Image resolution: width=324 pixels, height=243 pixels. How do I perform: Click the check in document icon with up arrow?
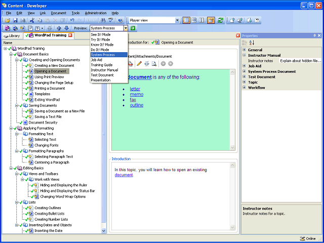tap(232, 20)
